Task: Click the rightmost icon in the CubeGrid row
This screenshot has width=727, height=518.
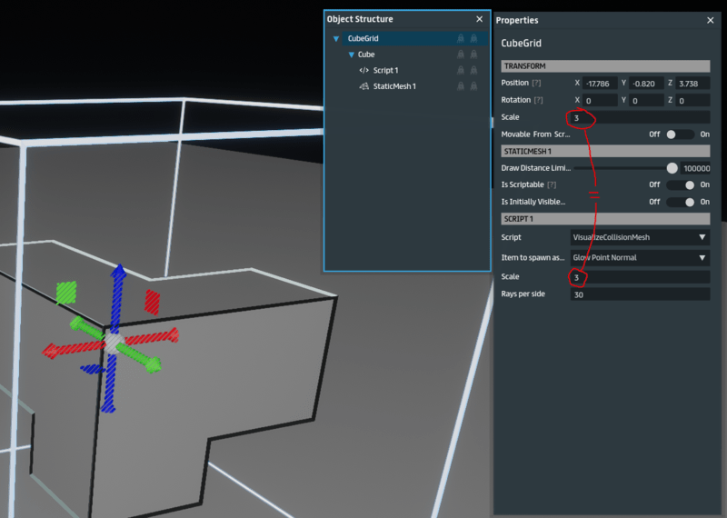Action: [473, 39]
